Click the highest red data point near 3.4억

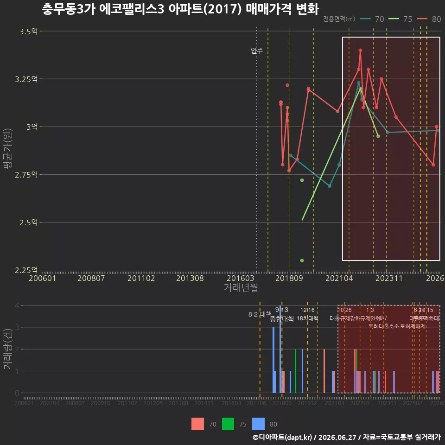[360, 50]
